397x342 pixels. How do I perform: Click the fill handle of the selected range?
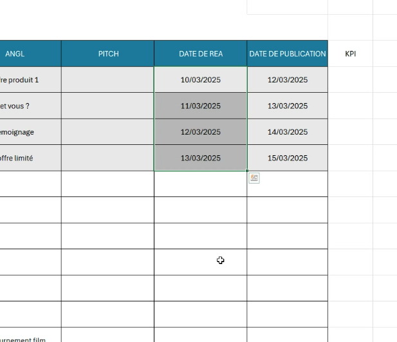coord(247,171)
